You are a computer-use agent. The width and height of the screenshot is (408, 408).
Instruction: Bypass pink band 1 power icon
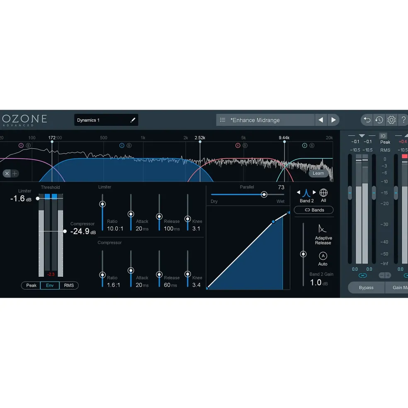pyautogui.click(x=21, y=145)
